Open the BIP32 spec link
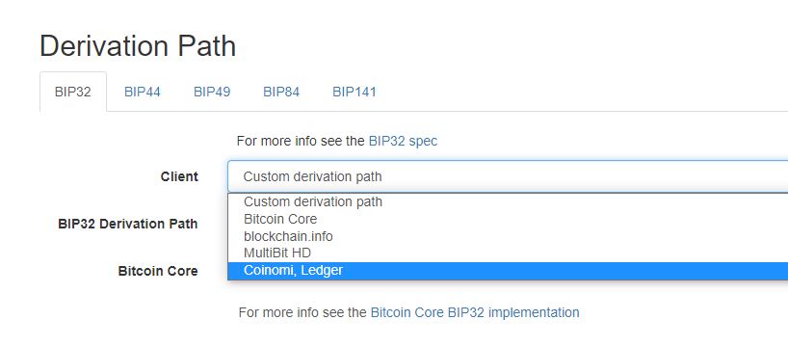The height and width of the screenshot is (347, 788). [x=403, y=142]
